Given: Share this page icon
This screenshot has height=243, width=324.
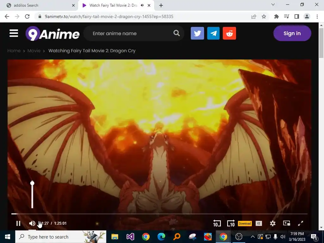Looking at the screenshot, I should 254,16.
